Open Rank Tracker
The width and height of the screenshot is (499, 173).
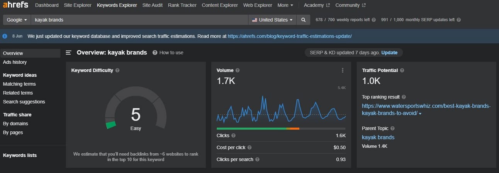click(x=182, y=5)
